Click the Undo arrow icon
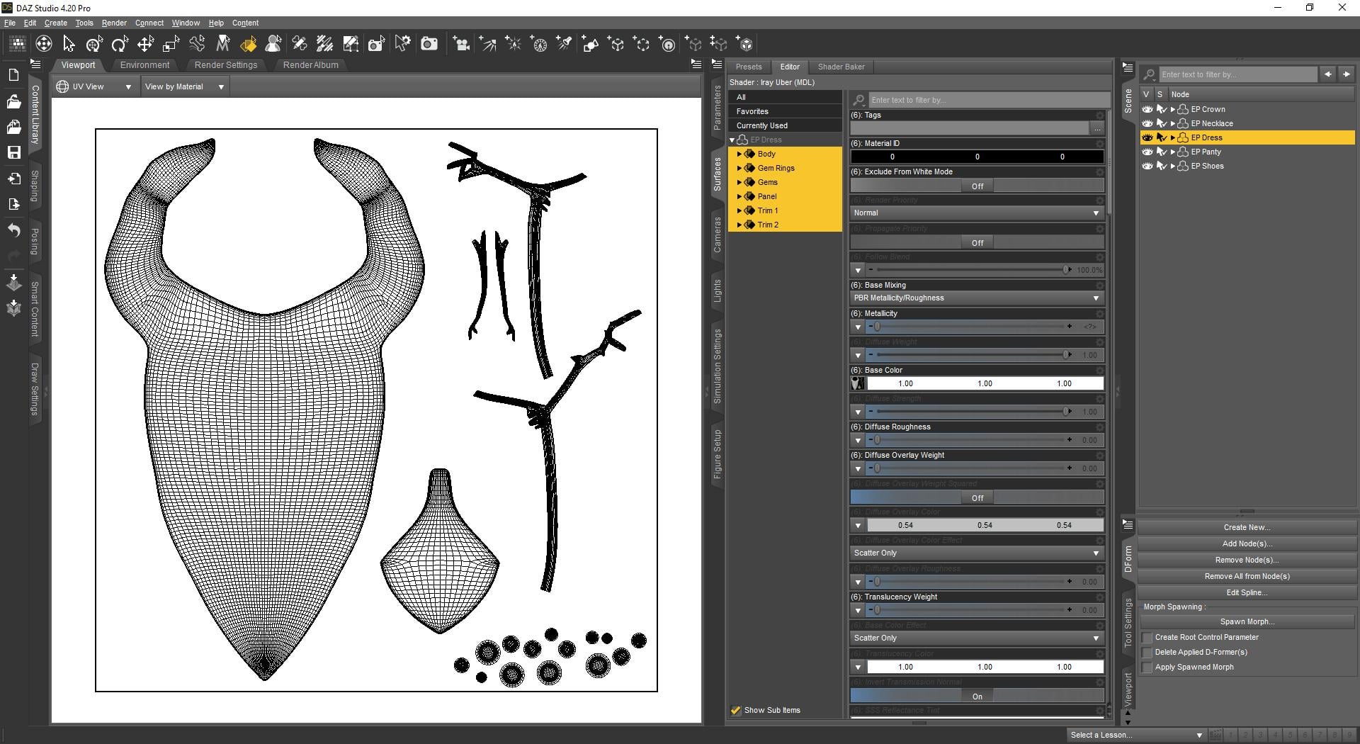 [x=13, y=230]
